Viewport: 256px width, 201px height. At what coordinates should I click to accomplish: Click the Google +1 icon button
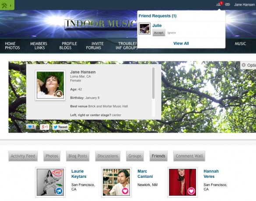(44, 127)
